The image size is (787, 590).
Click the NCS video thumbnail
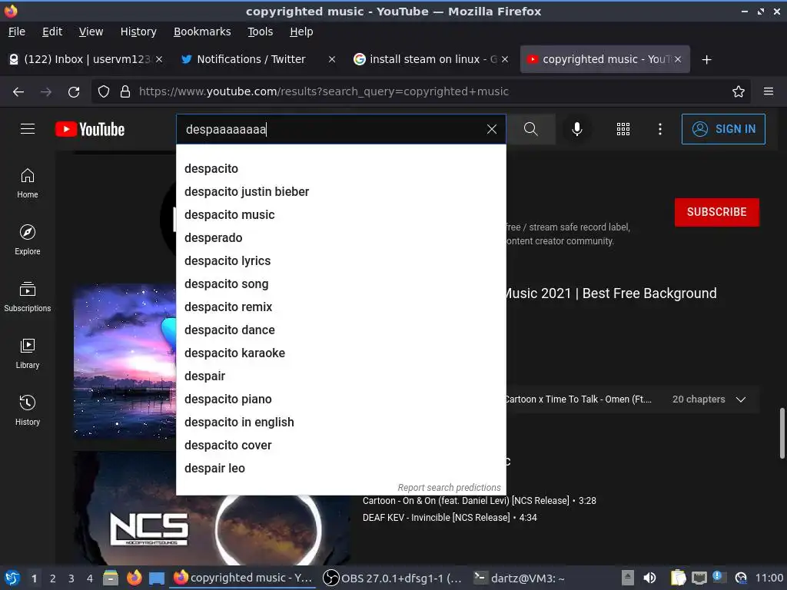point(212,529)
